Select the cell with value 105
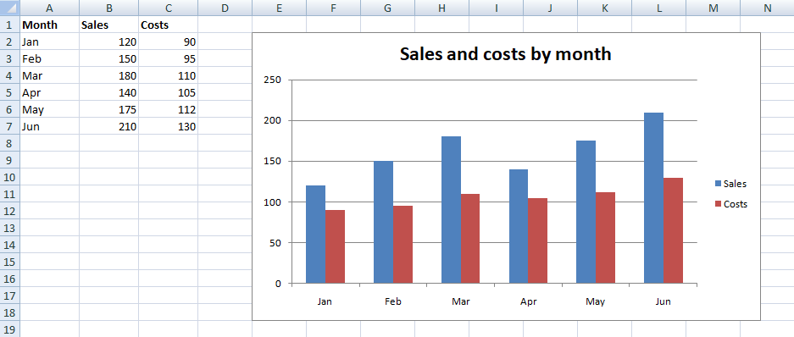The image size is (794, 337). [x=168, y=92]
